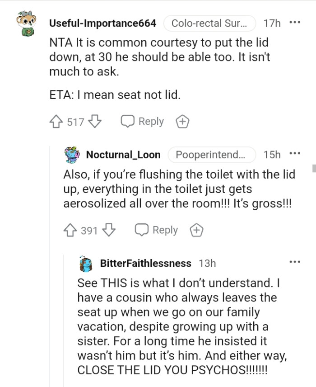316x387 pixels.
Task: Click the Pooperintend... flair tag
Action: (x=212, y=155)
